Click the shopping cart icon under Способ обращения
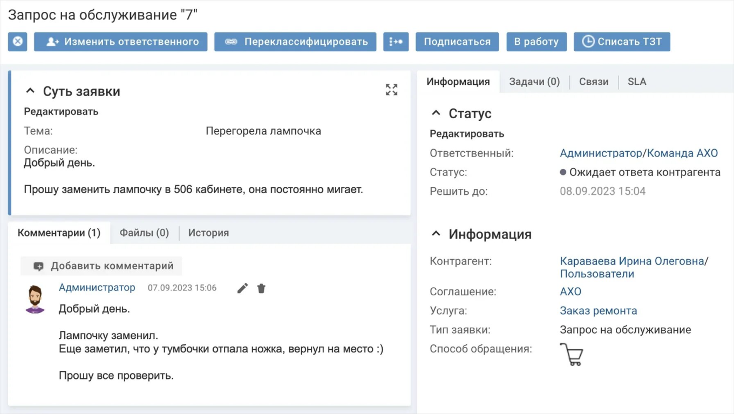Image resolution: width=734 pixels, height=414 pixels. (x=572, y=355)
